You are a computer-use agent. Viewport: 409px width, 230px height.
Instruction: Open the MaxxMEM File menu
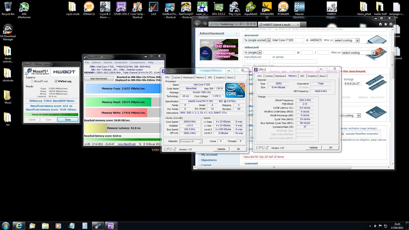pos(87,62)
